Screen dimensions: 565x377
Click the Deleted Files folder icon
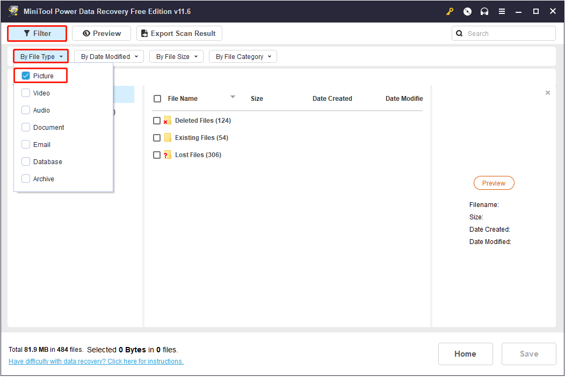[167, 121]
